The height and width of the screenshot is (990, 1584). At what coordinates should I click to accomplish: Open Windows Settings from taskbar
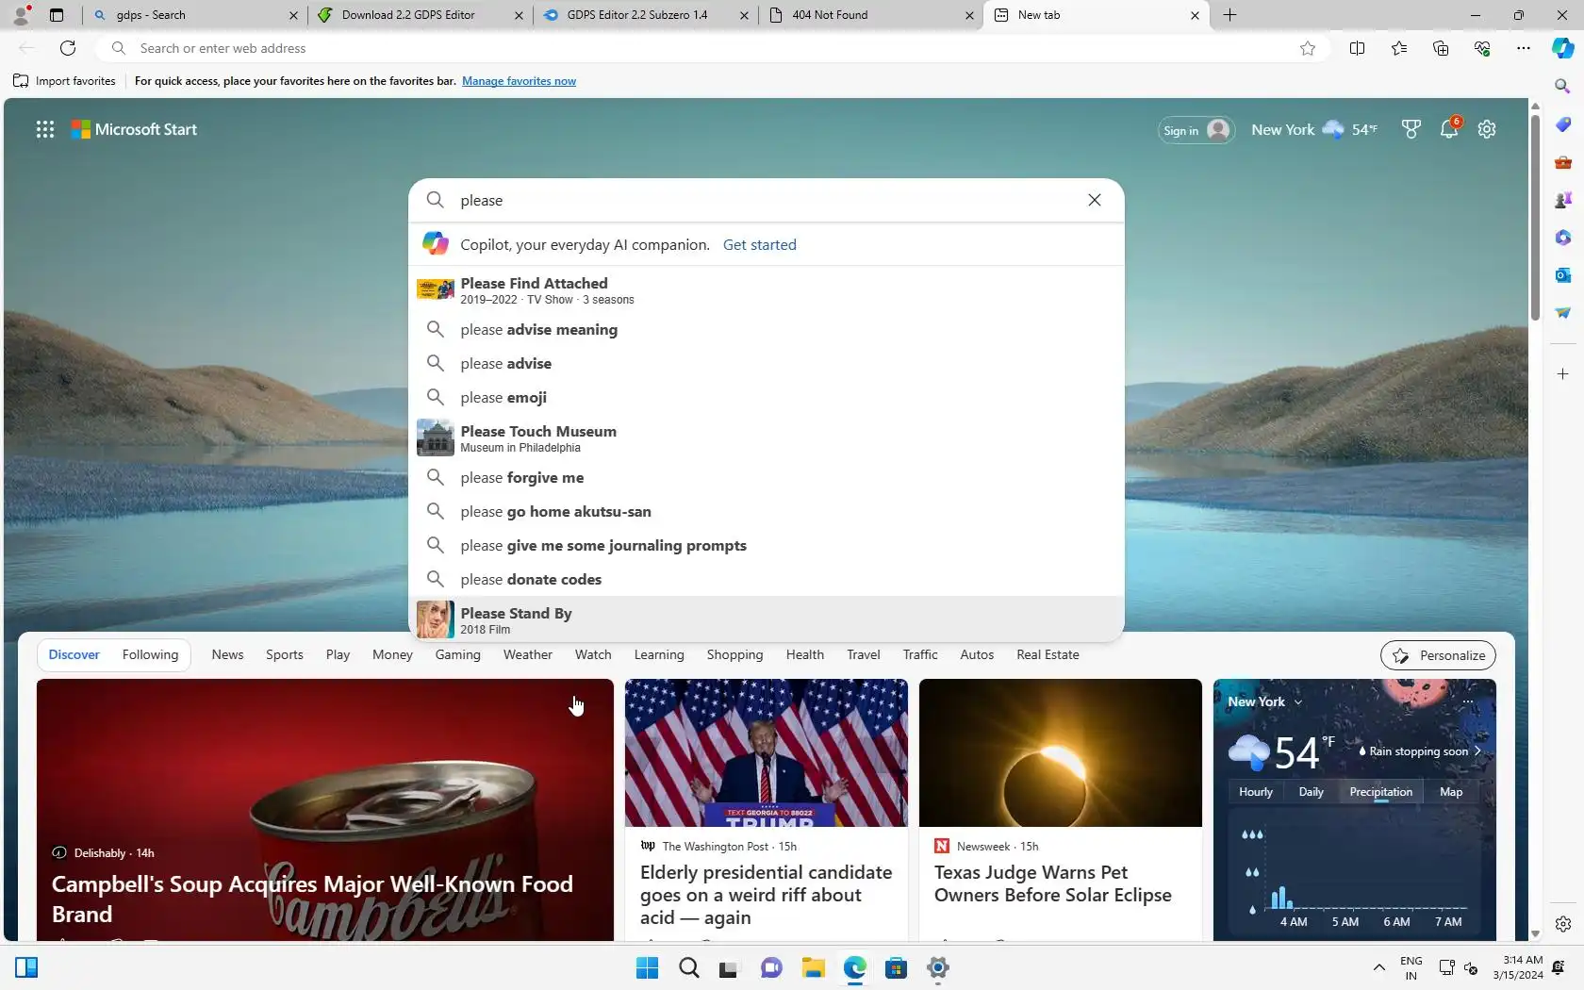click(x=937, y=967)
